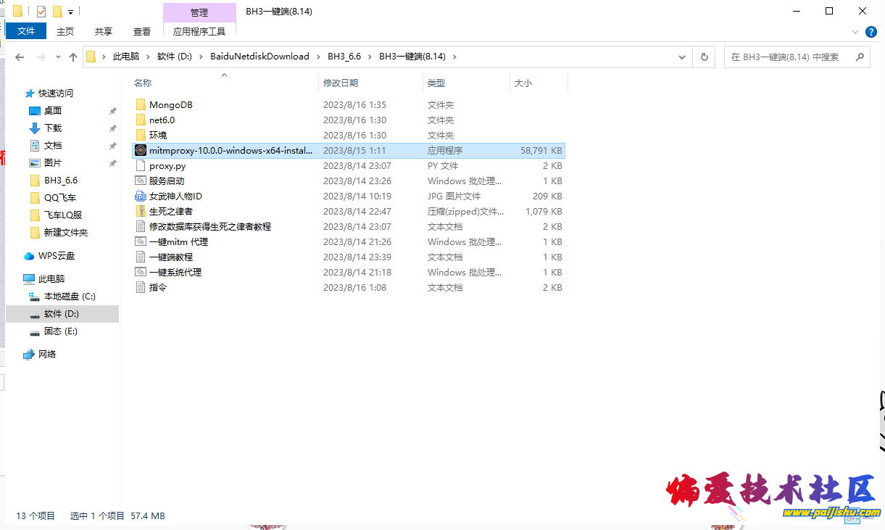Select the 女武神人物ID JPG image icon
Viewport: 885px width, 530px height.
(141, 196)
